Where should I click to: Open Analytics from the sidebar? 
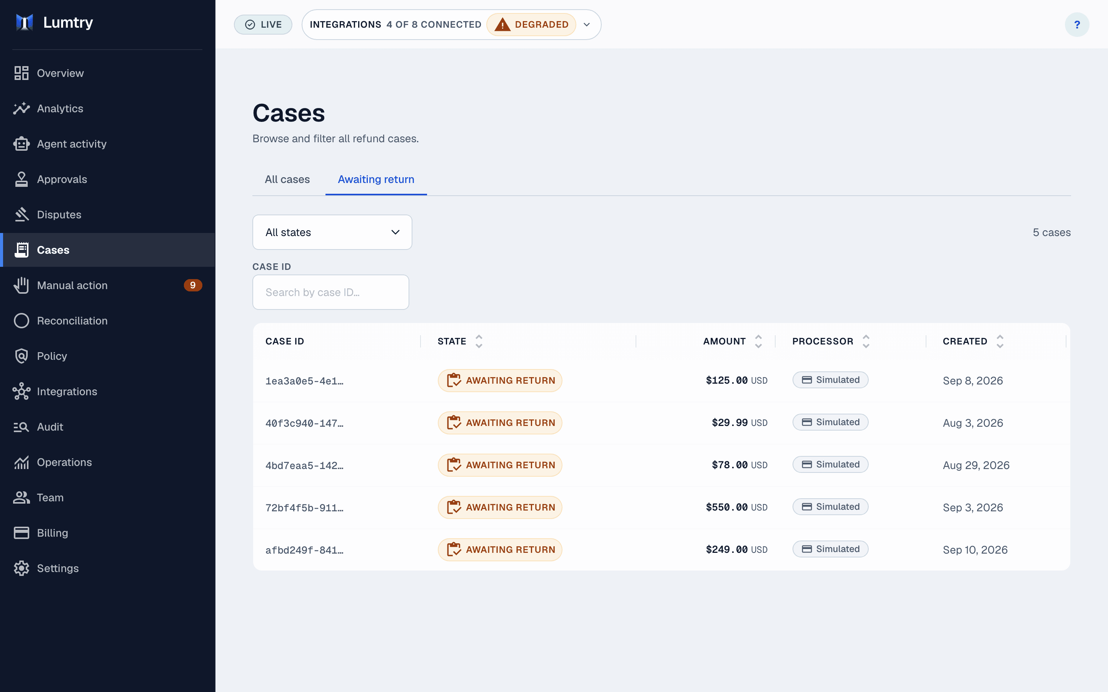point(108,108)
